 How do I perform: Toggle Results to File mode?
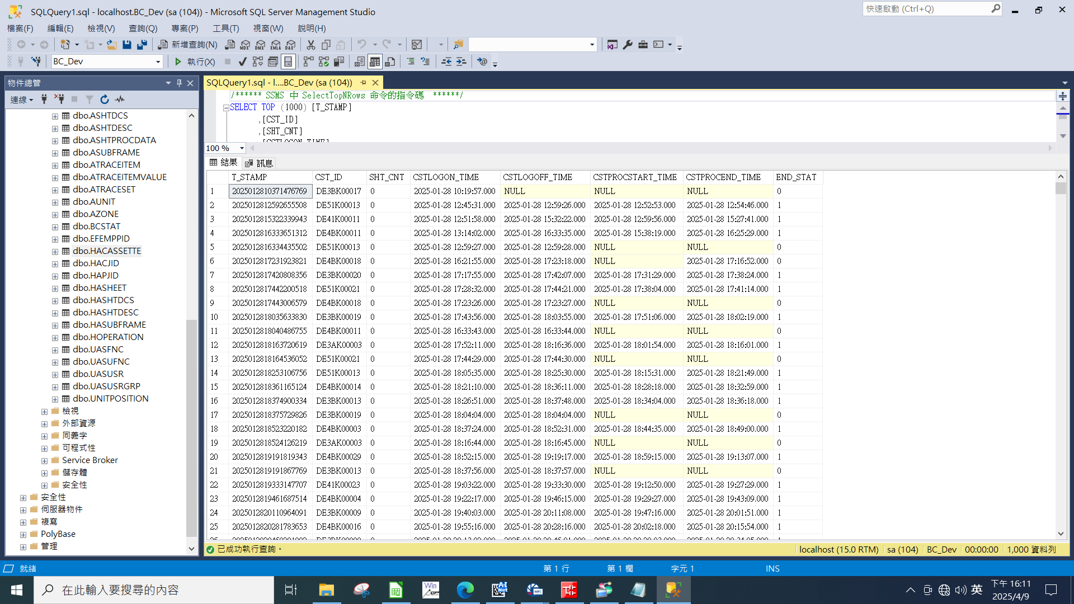pos(390,62)
